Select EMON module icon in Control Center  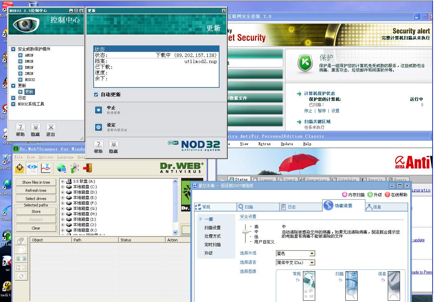tap(20, 67)
